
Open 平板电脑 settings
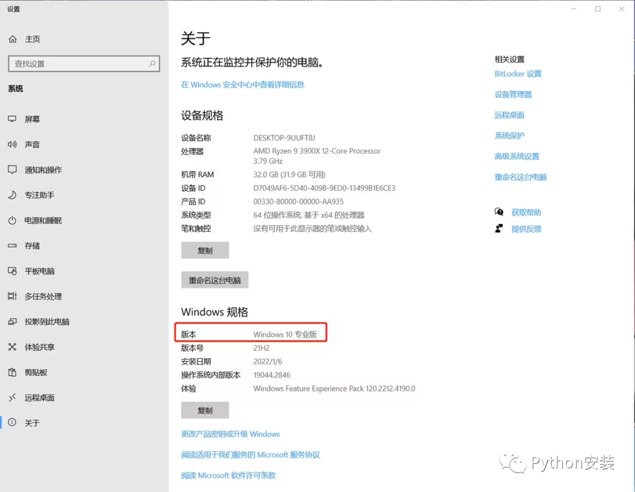point(40,271)
